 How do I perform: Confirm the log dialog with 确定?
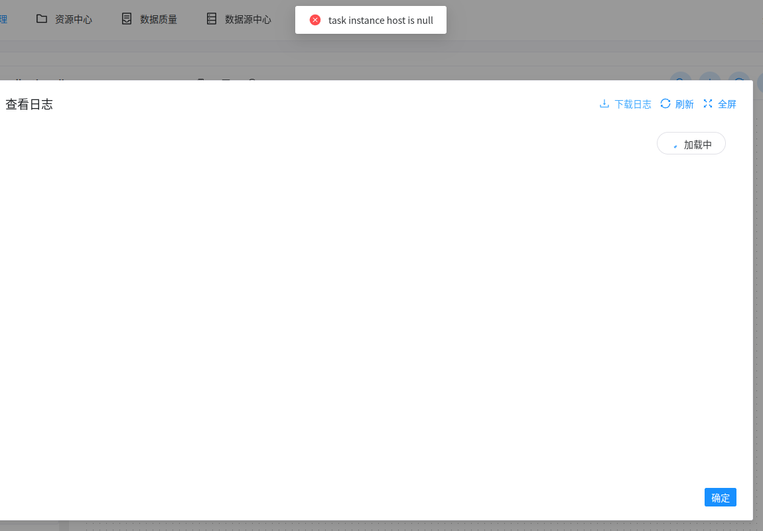[720, 497]
